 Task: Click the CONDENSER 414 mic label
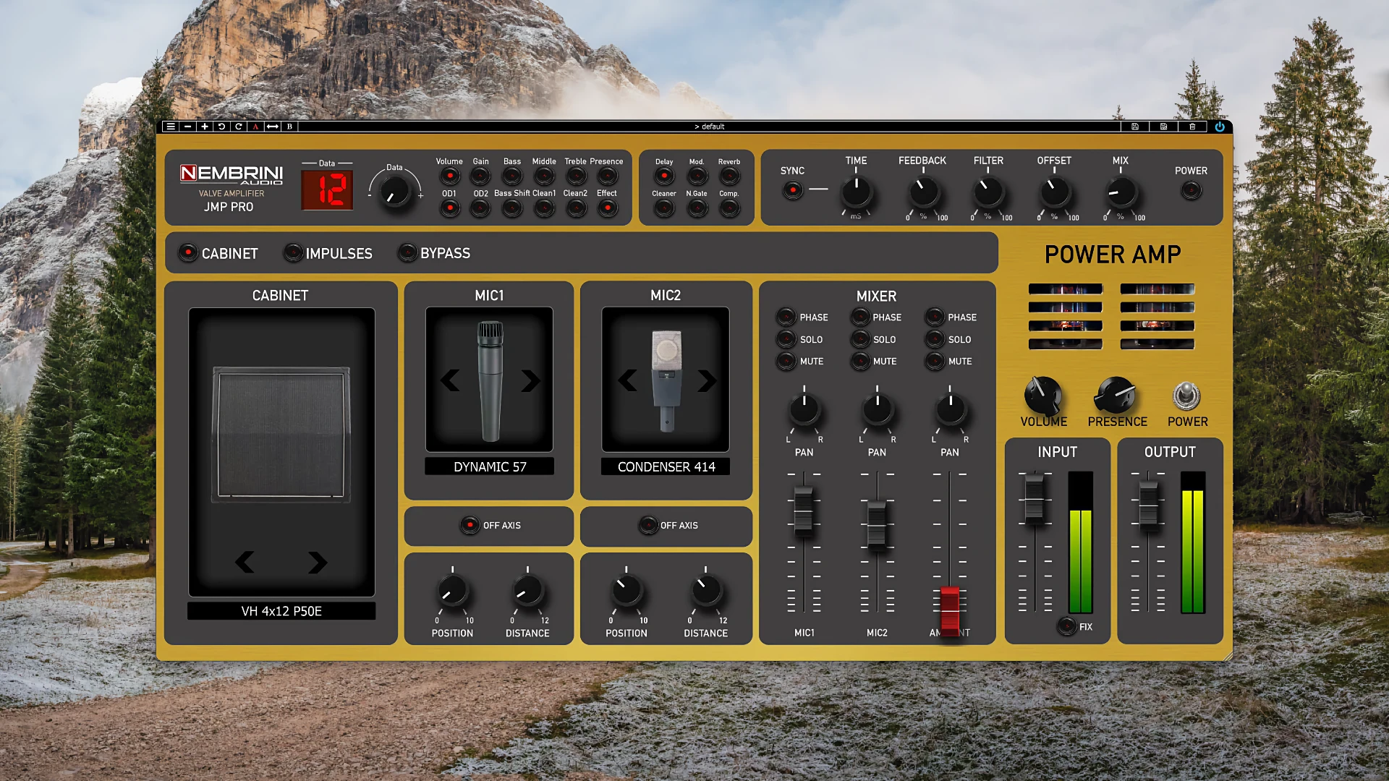(666, 466)
